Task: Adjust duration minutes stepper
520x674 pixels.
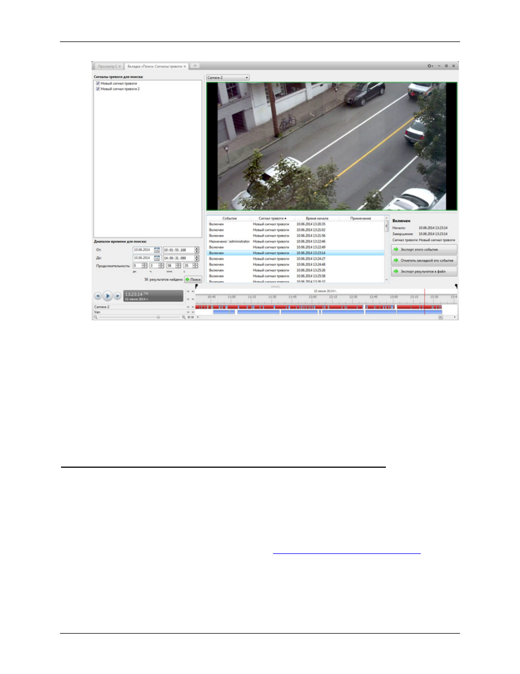Action: pos(178,266)
